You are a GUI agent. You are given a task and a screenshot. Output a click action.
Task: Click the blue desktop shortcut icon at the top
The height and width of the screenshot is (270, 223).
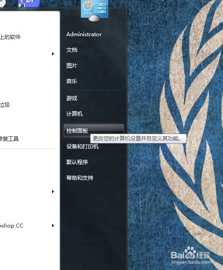[x=29, y=4]
